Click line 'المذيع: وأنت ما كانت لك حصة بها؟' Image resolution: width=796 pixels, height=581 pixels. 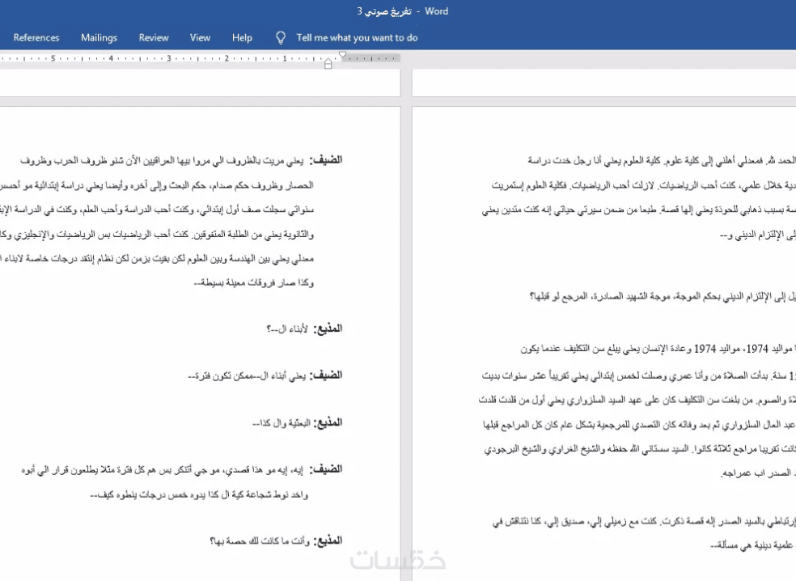pyautogui.click(x=276, y=541)
